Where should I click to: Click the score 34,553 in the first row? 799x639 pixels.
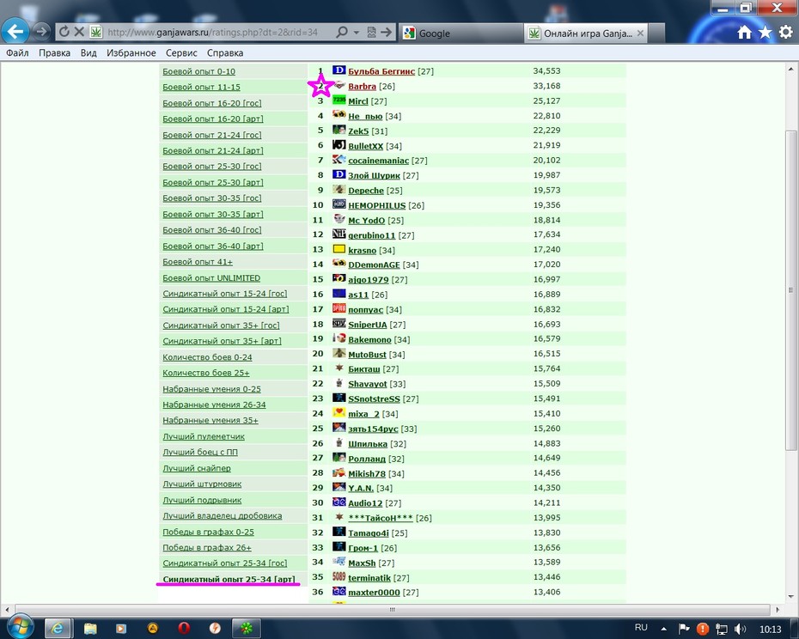click(x=546, y=70)
